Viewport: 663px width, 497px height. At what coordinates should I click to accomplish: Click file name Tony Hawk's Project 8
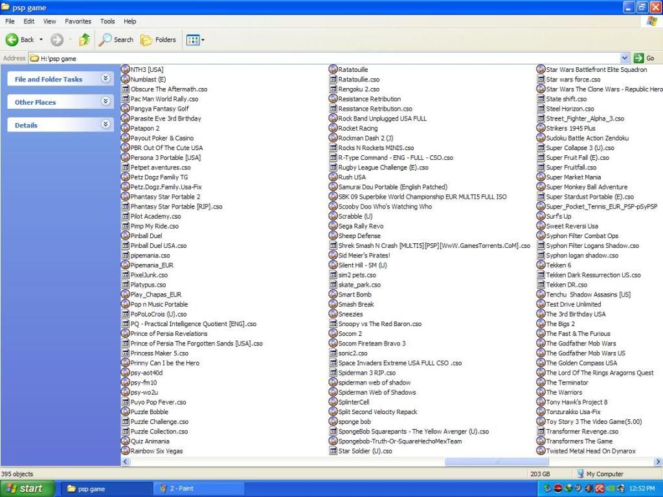coord(576,402)
